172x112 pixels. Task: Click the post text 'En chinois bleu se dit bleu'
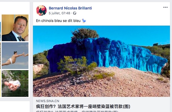[58, 21]
